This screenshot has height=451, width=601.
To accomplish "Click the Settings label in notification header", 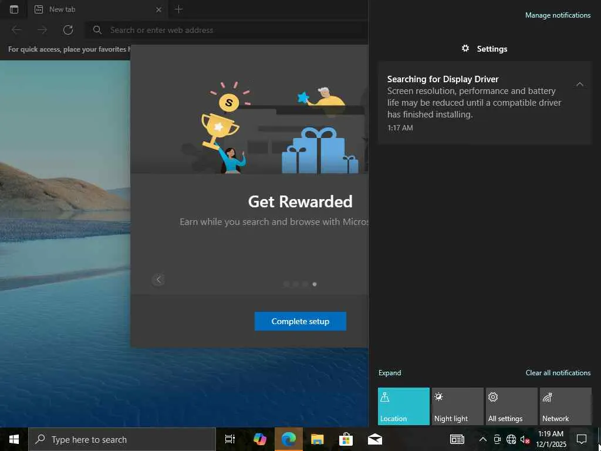I will 492,49.
